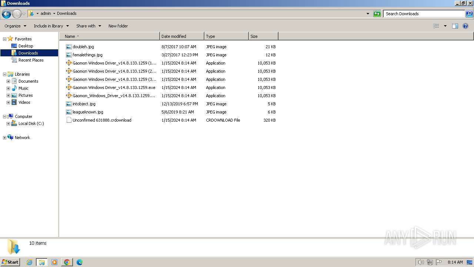Collapse the Favorites group
The width and height of the screenshot is (474, 267).
click(x=4, y=39)
